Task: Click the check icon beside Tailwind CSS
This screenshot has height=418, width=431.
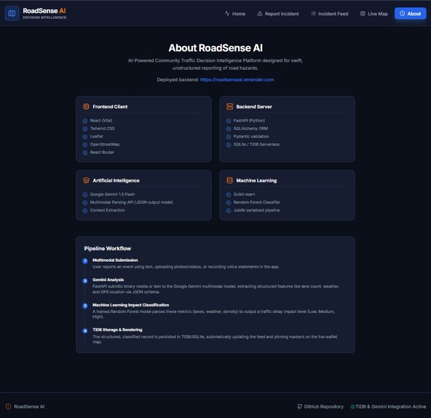Action: click(85, 128)
